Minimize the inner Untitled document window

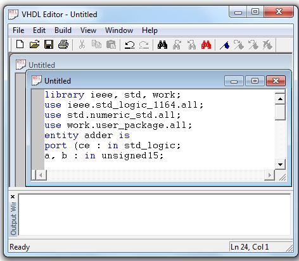coord(234,81)
